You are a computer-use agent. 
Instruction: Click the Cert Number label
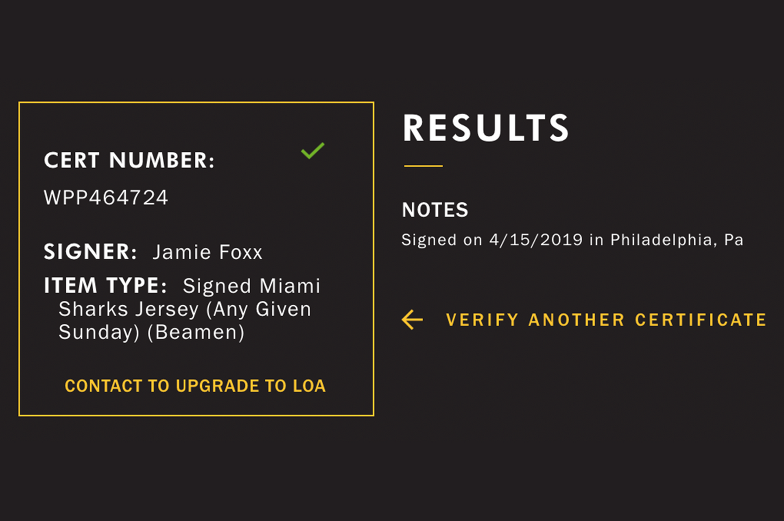(129, 160)
